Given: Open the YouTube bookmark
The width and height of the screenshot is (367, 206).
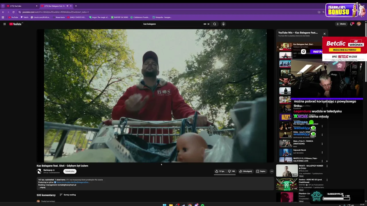Looking at the screenshot, I should coord(13,17).
